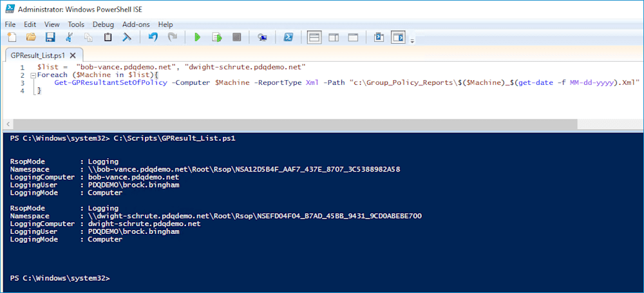Close the GPResult_List.ps1 tab
Screen dimensions: 644x293
73,55
